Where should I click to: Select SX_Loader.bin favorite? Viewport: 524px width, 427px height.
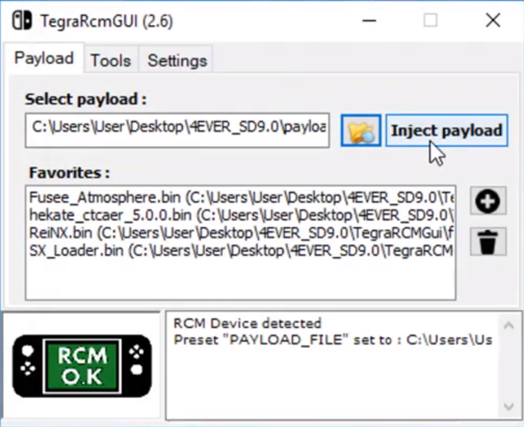point(241,250)
